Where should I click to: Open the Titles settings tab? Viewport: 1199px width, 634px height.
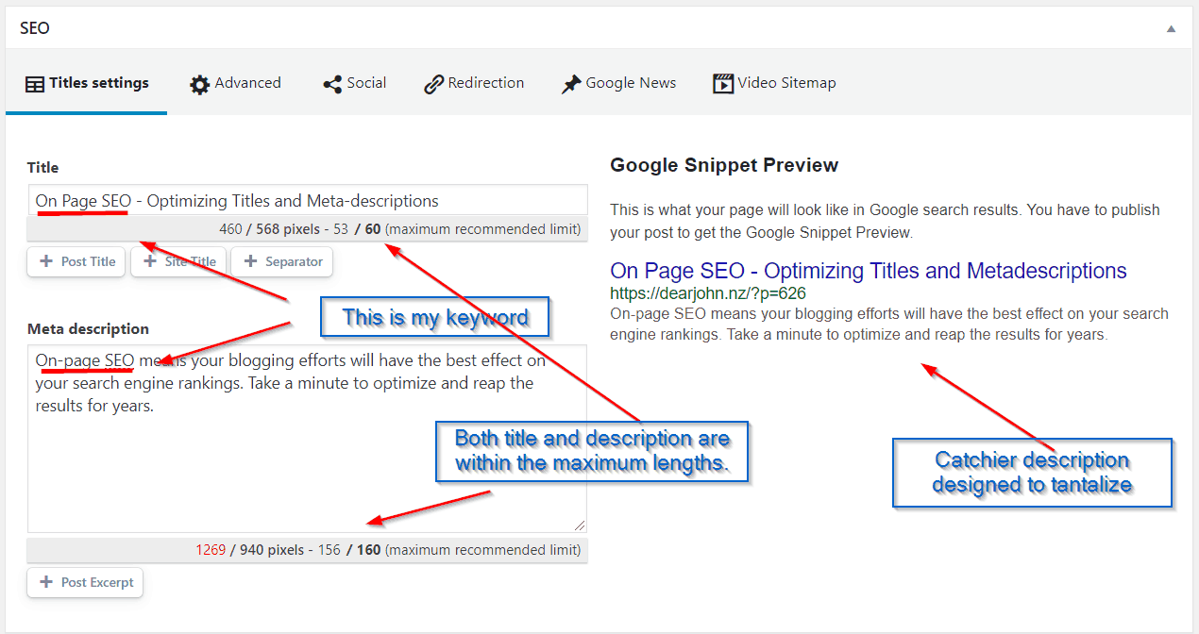click(x=87, y=83)
